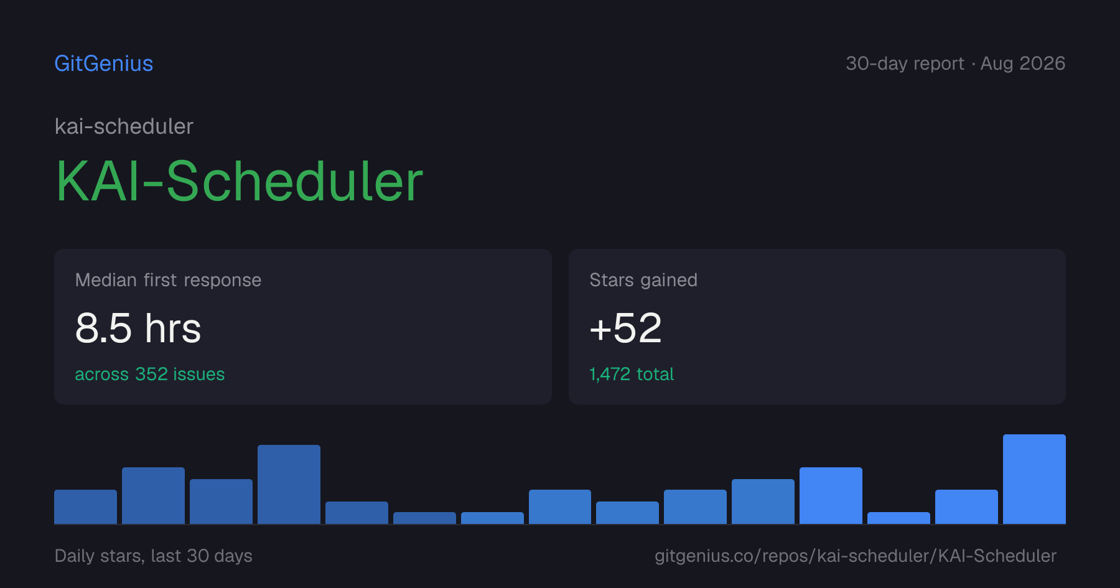1120x588 pixels.
Task: Open the KAI-Scheduler repository title
Action: click(240, 181)
